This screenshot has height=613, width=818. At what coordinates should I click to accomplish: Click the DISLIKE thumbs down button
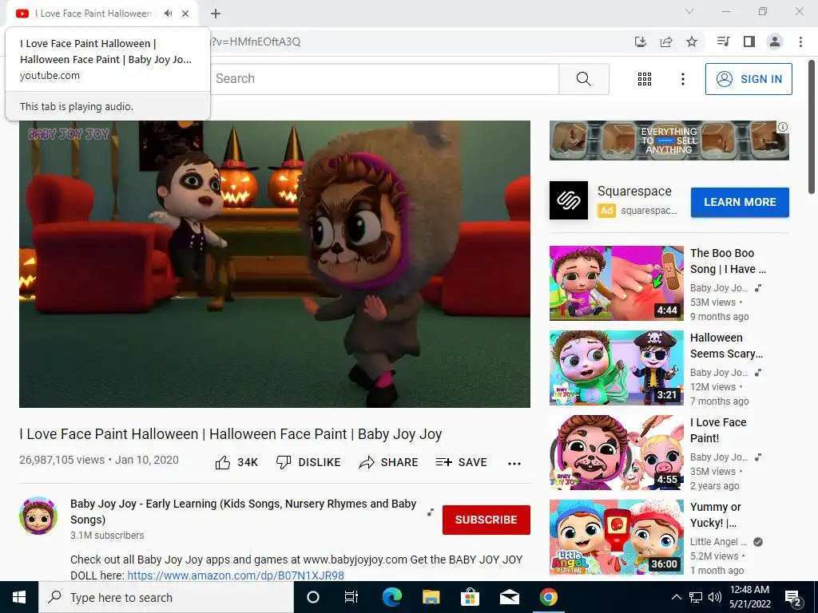[x=308, y=462]
